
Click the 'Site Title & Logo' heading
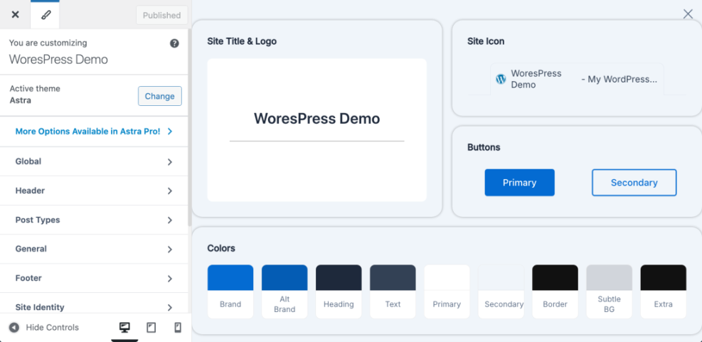pos(242,42)
